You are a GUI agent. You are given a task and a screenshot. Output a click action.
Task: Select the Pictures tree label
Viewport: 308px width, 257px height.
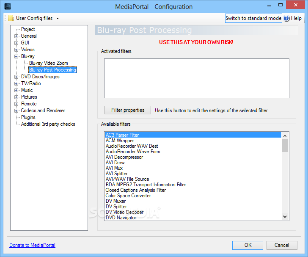click(x=29, y=97)
